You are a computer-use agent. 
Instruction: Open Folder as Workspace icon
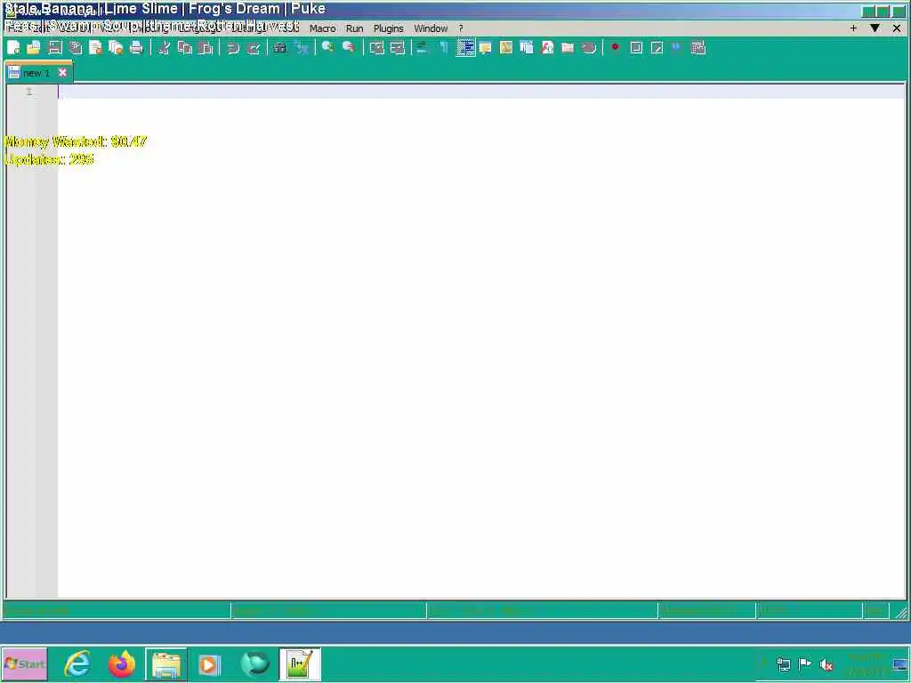point(568,48)
